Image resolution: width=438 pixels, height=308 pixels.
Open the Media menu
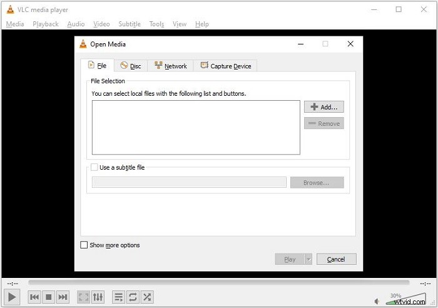click(15, 24)
